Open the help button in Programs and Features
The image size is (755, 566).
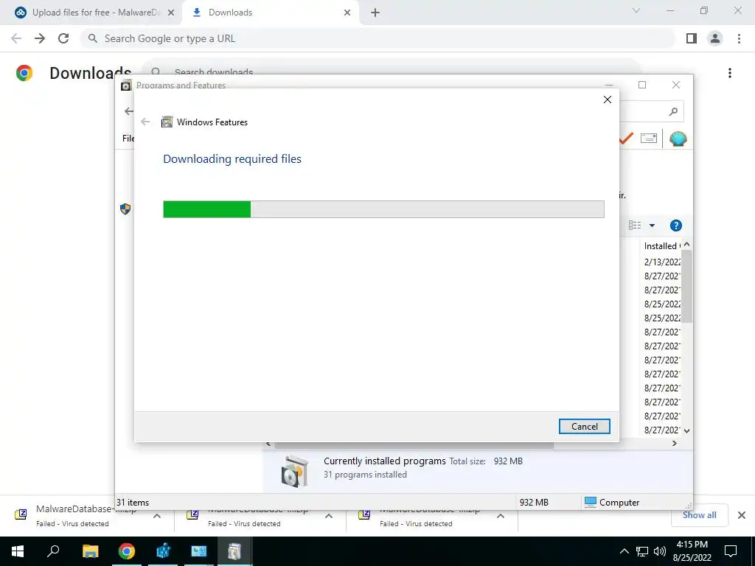[675, 226]
